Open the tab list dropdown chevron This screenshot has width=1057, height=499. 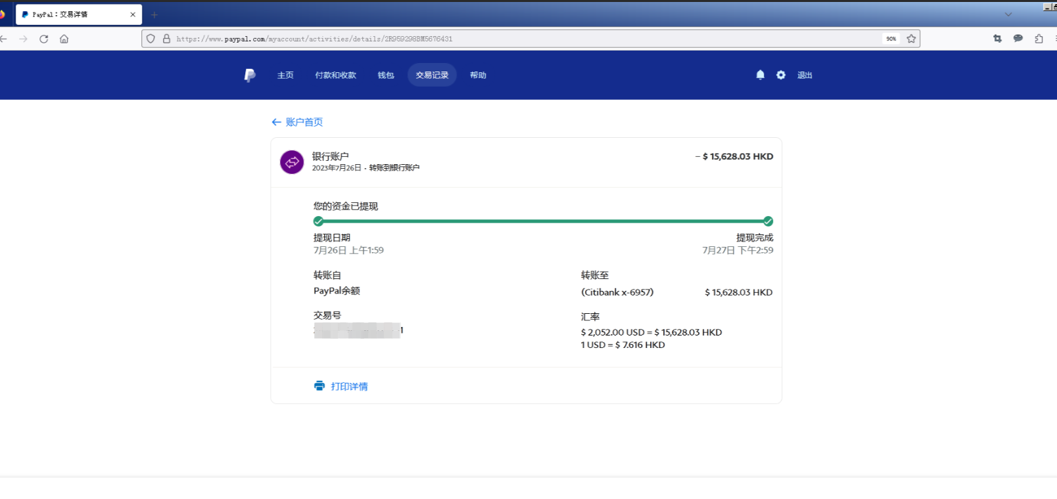pos(1008,14)
